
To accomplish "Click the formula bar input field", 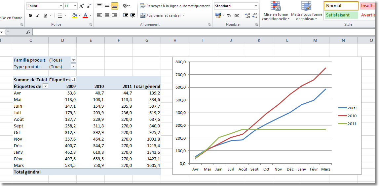I will pos(198,32).
